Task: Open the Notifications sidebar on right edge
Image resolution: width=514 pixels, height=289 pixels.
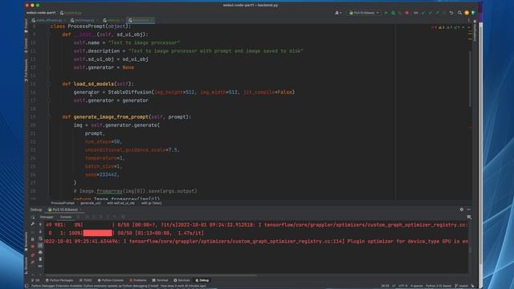Action: point(475,31)
